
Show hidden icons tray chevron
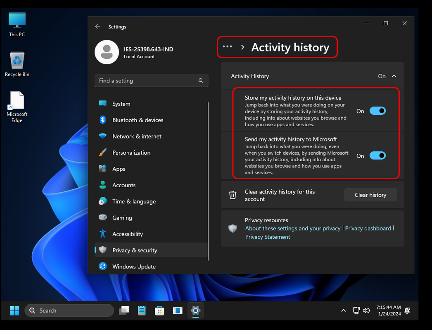click(x=343, y=311)
